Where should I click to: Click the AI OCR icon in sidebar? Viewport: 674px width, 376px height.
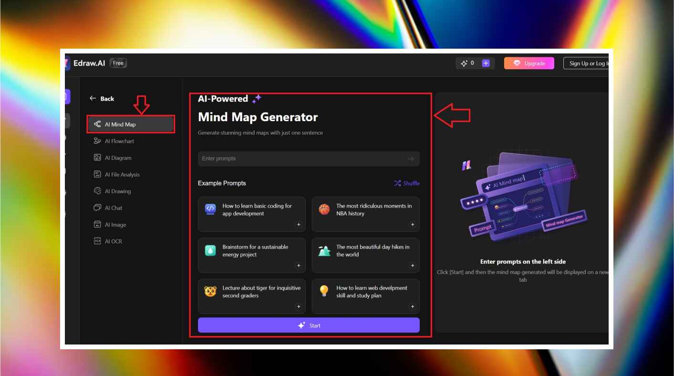97,241
